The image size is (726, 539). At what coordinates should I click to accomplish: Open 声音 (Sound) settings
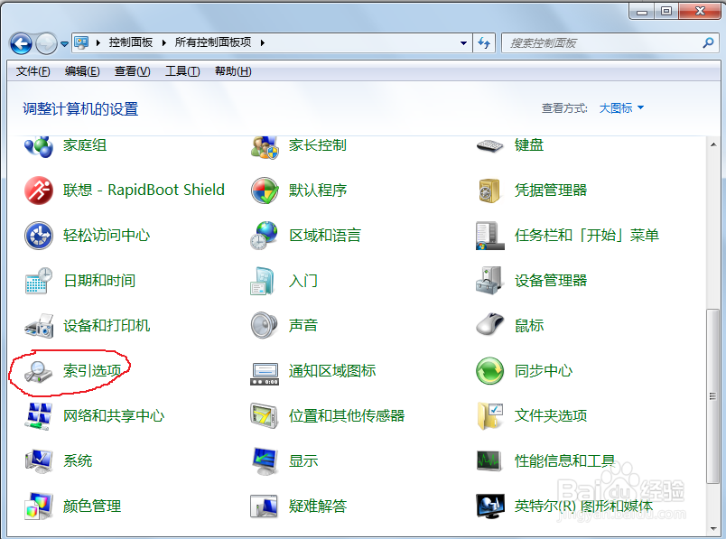click(x=302, y=325)
